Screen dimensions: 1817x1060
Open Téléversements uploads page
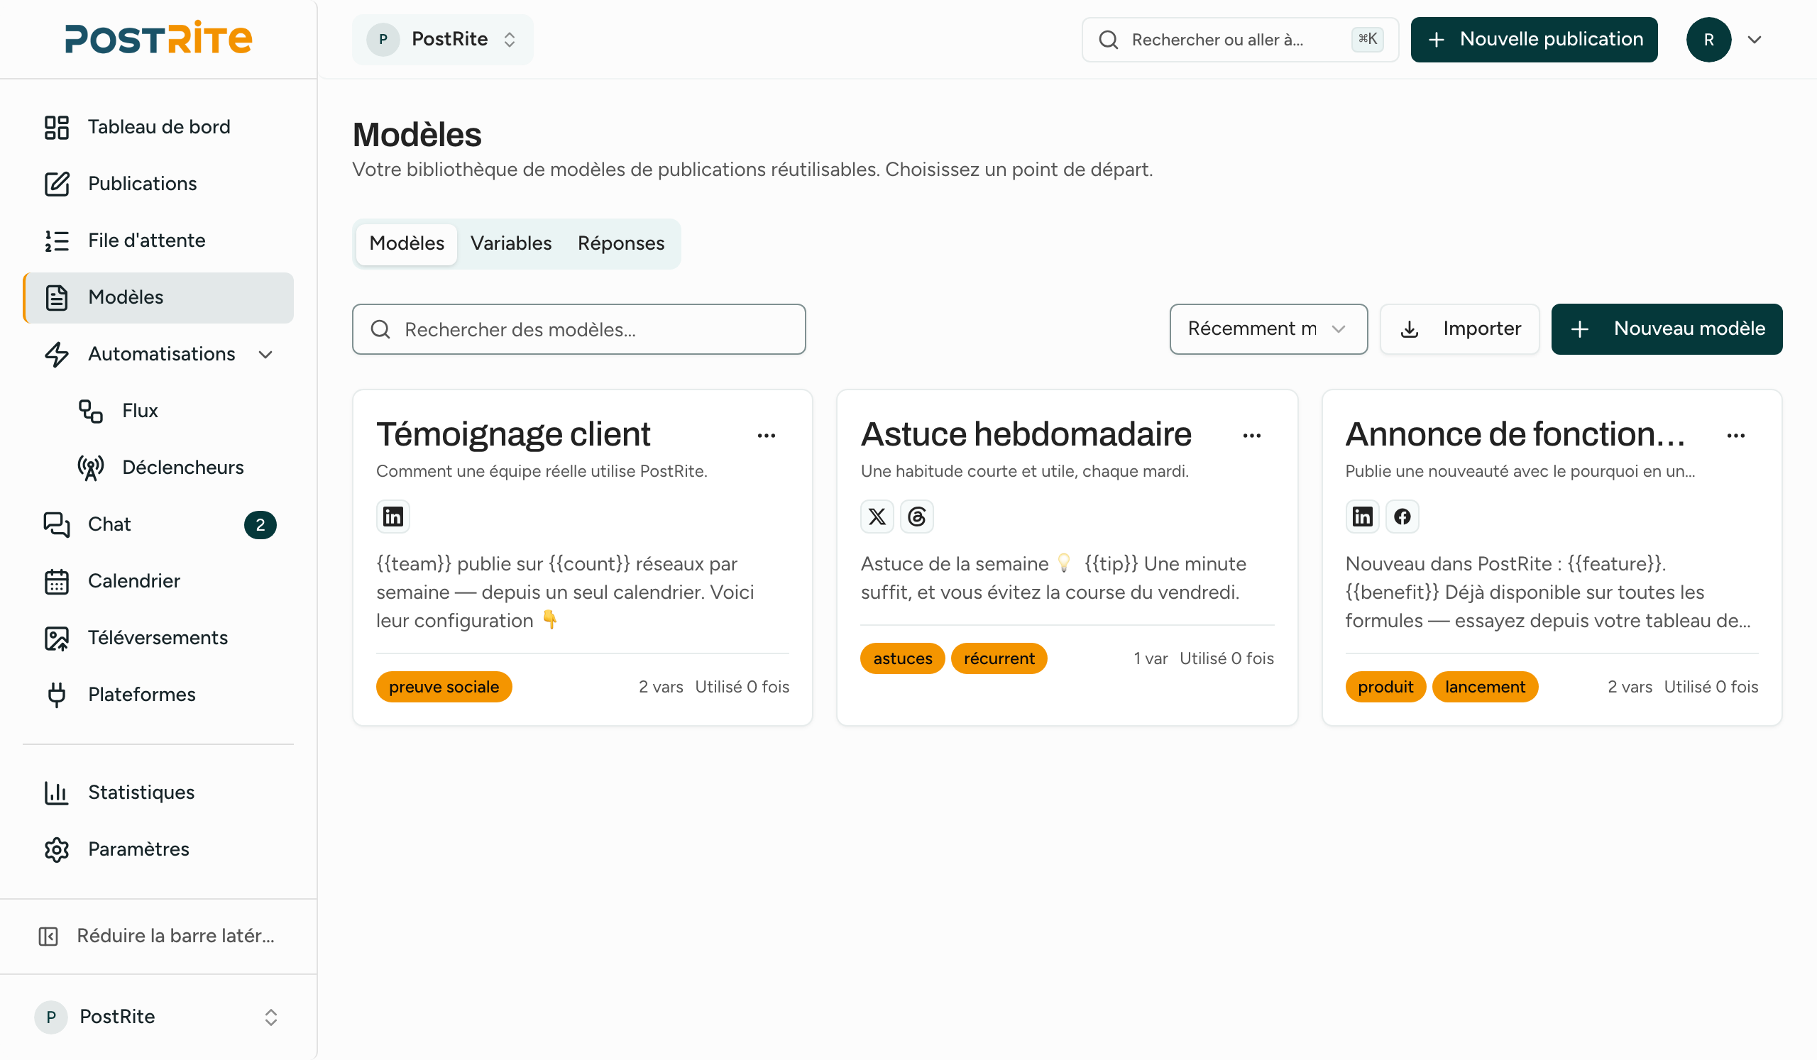[158, 638]
